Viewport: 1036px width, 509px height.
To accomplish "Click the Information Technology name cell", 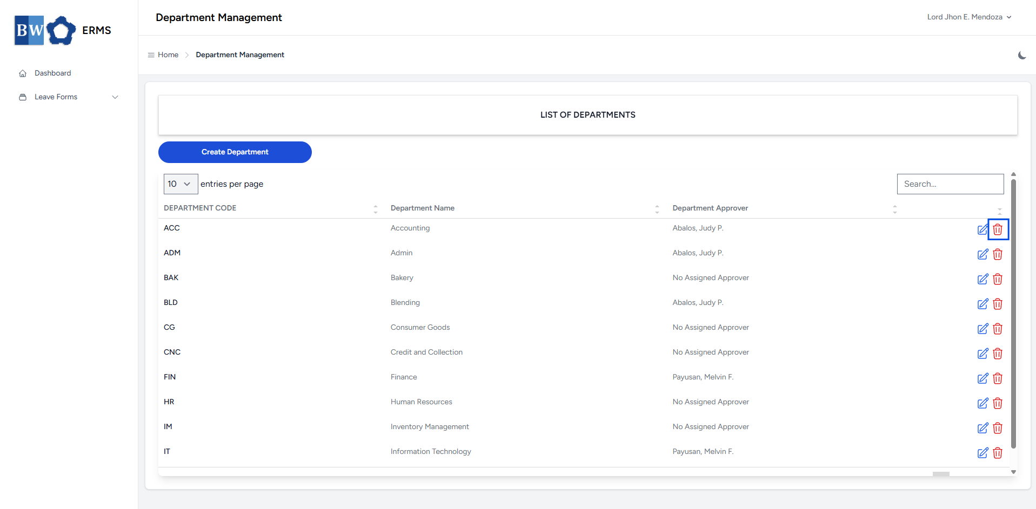I will click(x=431, y=452).
